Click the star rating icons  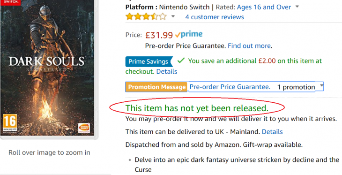(146, 16)
